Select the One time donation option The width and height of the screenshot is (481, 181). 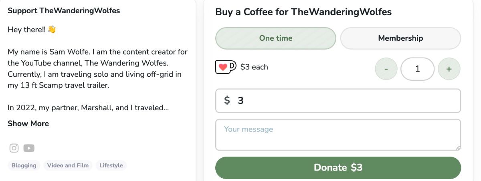click(x=276, y=38)
